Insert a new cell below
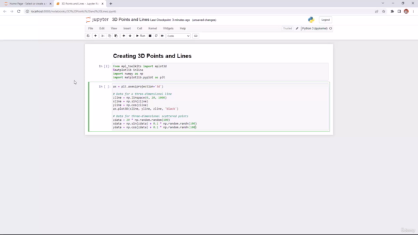Screen dimensions: 418x235 (x=95, y=36)
